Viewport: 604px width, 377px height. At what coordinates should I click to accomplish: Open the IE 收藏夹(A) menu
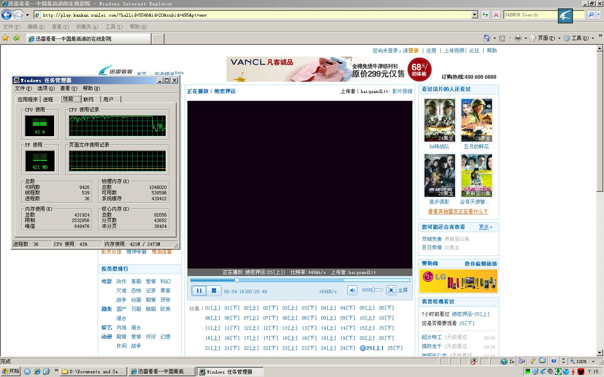(87, 27)
